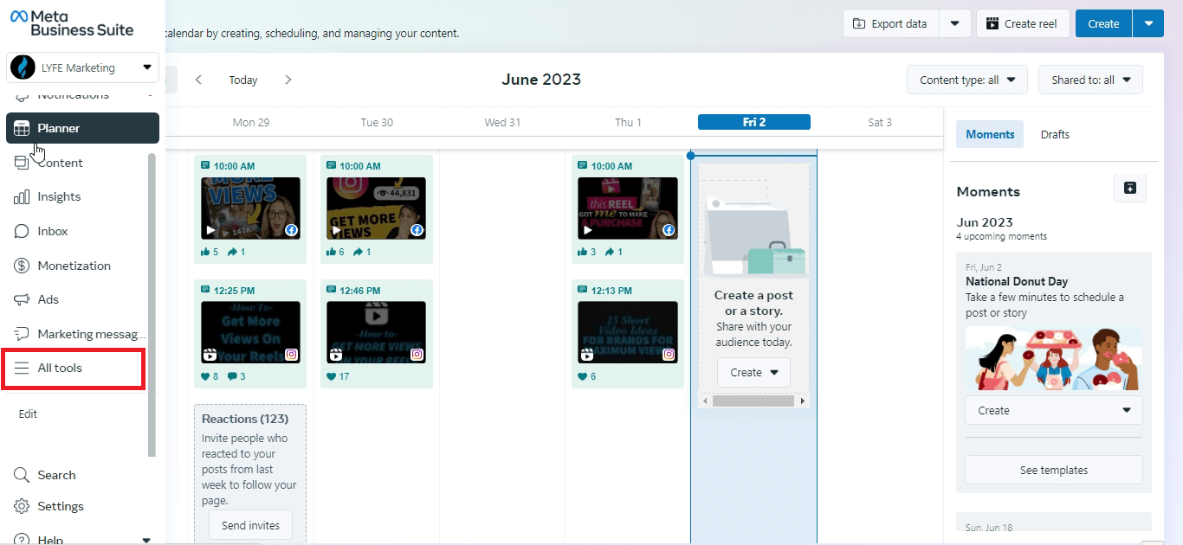The image size is (1183, 545).
Task: Expand the Export data options arrow
Action: click(x=954, y=23)
